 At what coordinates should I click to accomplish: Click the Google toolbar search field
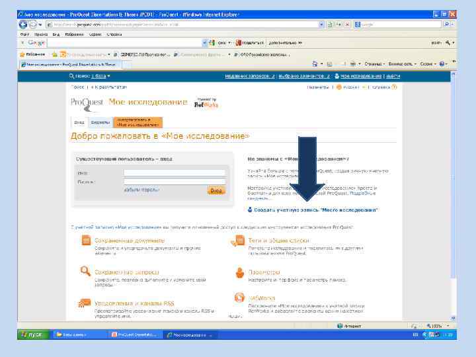(124, 43)
